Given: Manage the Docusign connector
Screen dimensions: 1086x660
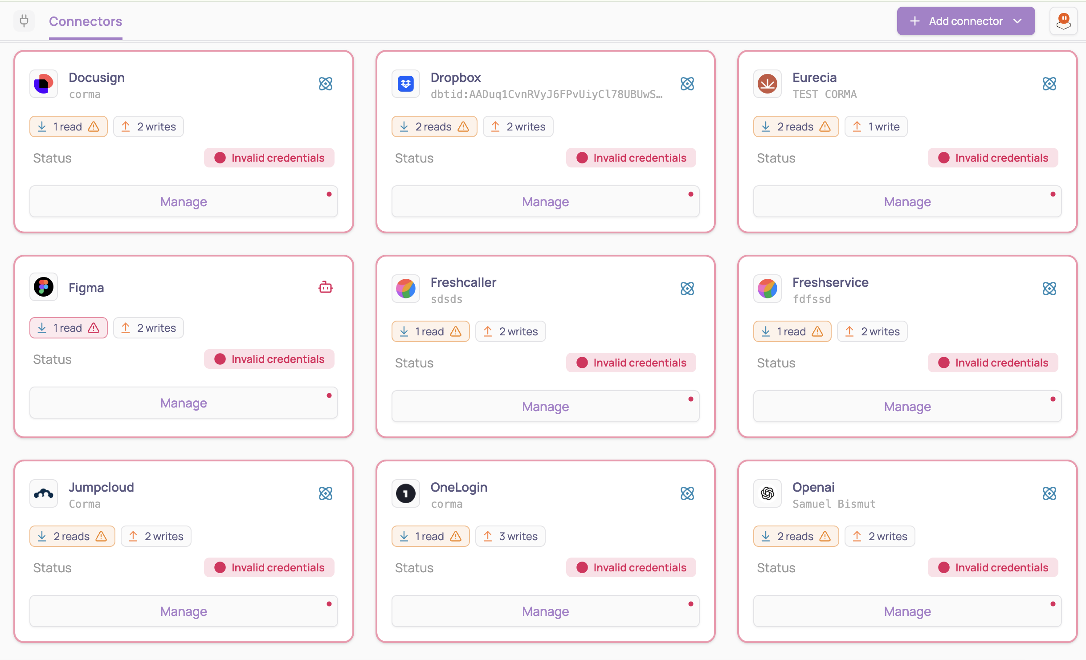Looking at the screenshot, I should [x=184, y=202].
